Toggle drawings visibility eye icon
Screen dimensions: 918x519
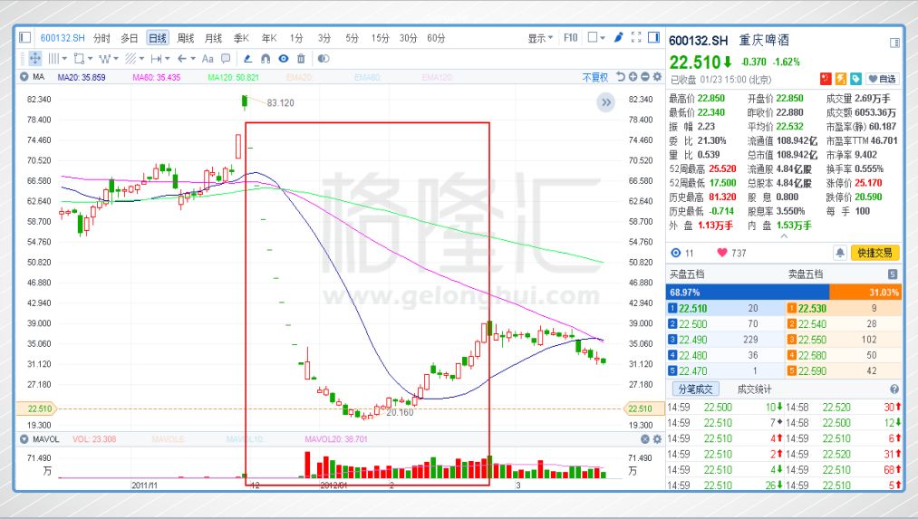click(x=284, y=59)
